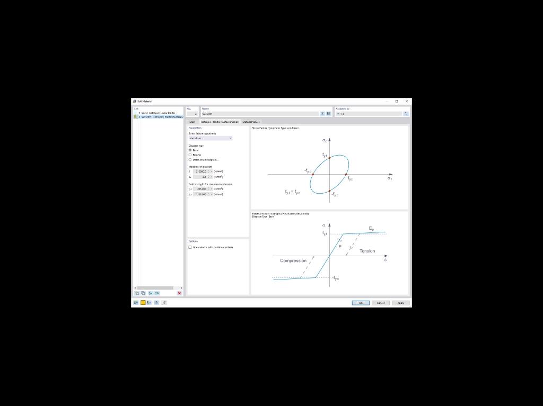Click the 'Modulus of elasticity' label
Image resolution: width=543 pixels, height=406 pixels.
pyautogui.click(x=200, y=167)
